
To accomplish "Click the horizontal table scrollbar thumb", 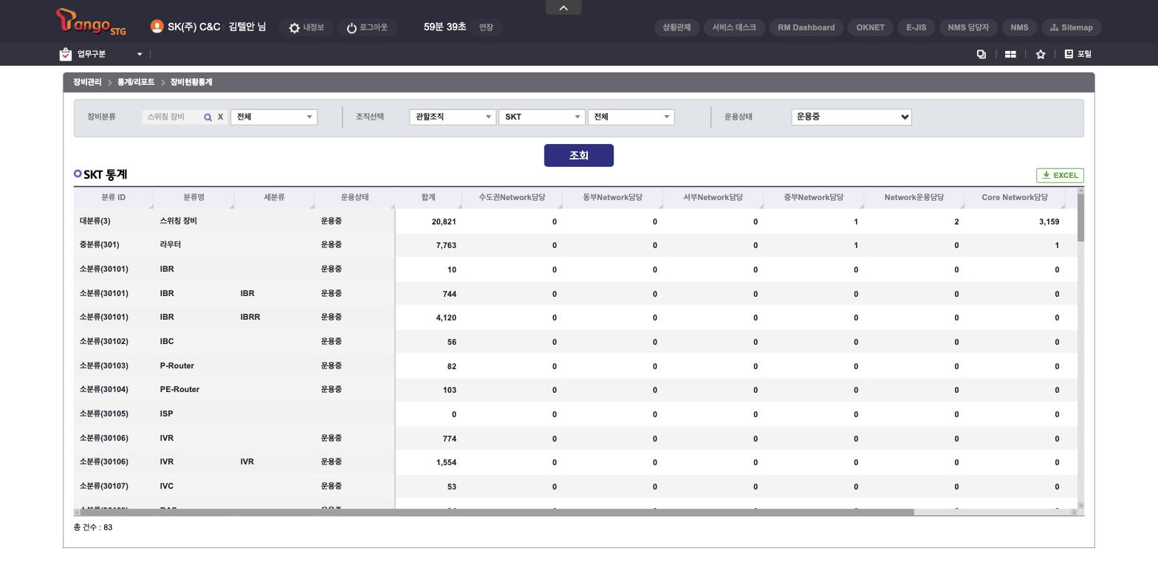I will (x=497, y=512).
